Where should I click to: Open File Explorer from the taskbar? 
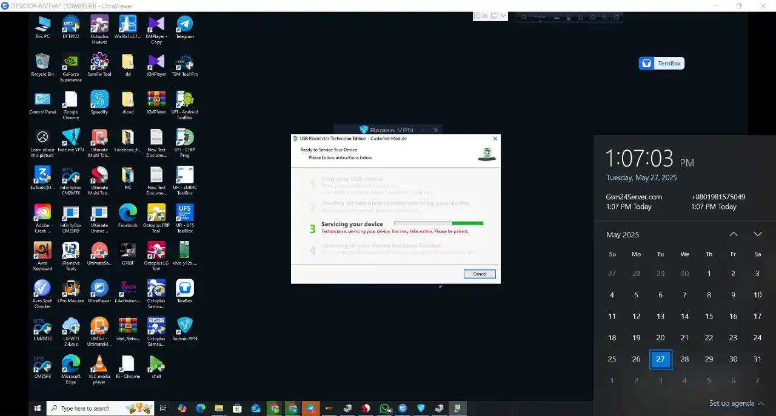[x=219, y=408]
